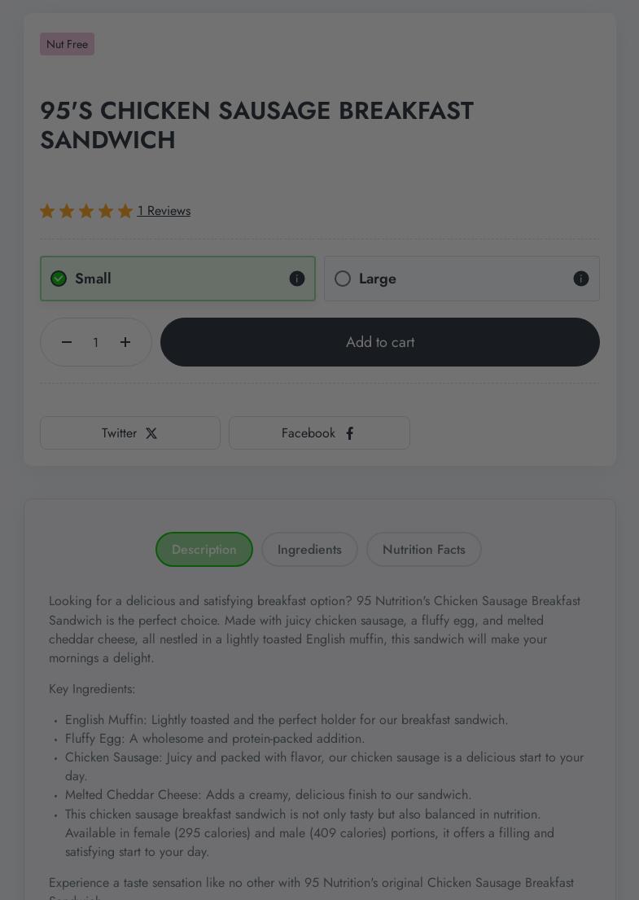This screenshot has height=900, width=639.
Task: Open the Nutrition Facts tab
Action: click(x=424, y=550)
